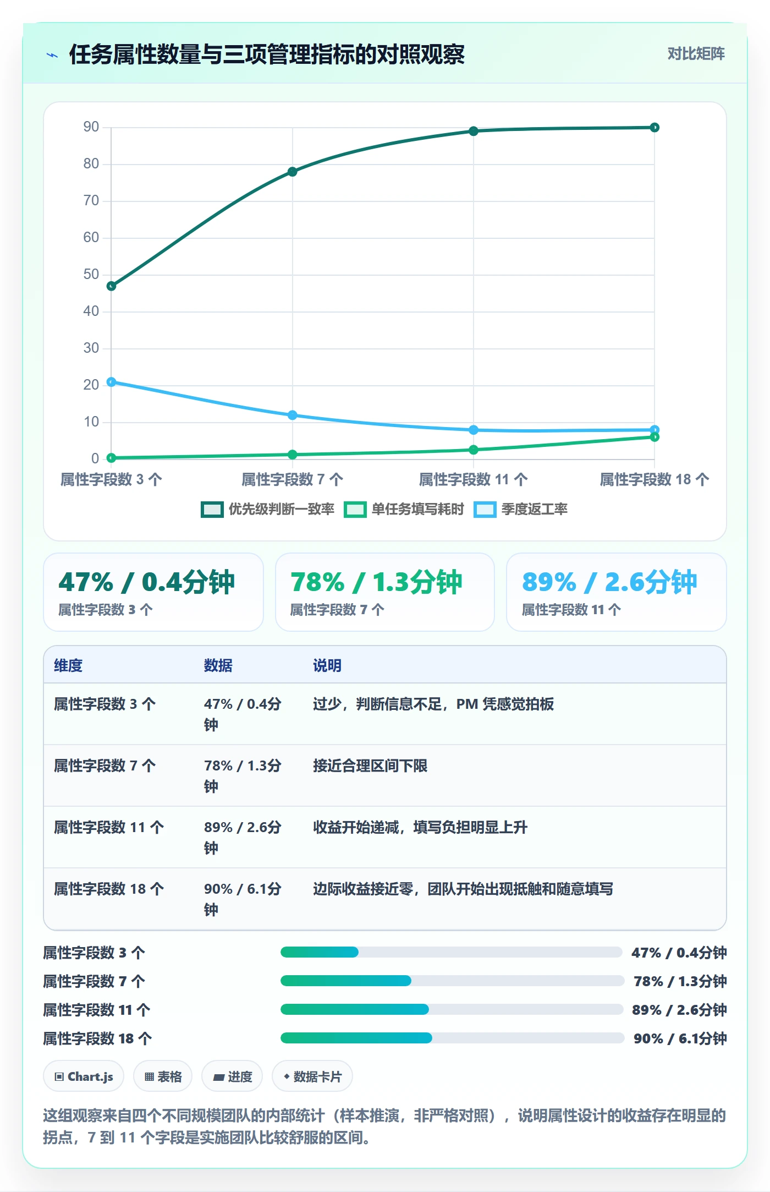Click the 78% / 1.3分钟 progress bar

coord(452,981)
